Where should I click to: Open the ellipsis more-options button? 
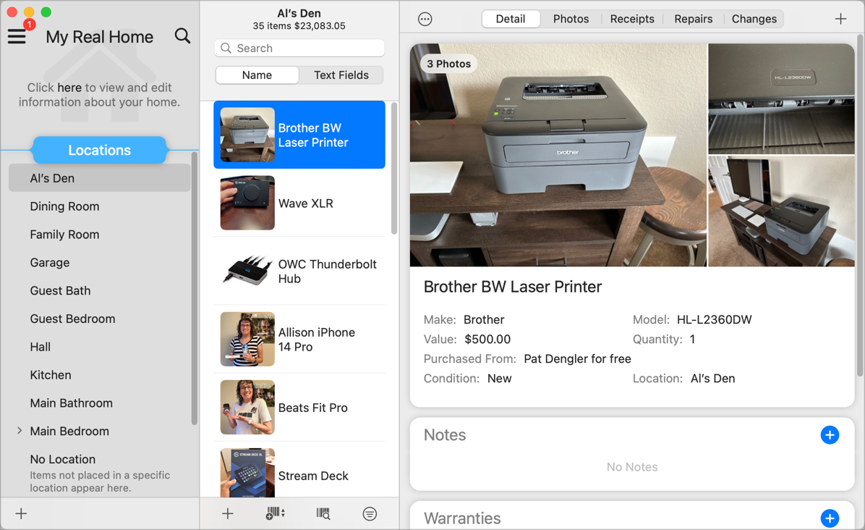(425, 20)
